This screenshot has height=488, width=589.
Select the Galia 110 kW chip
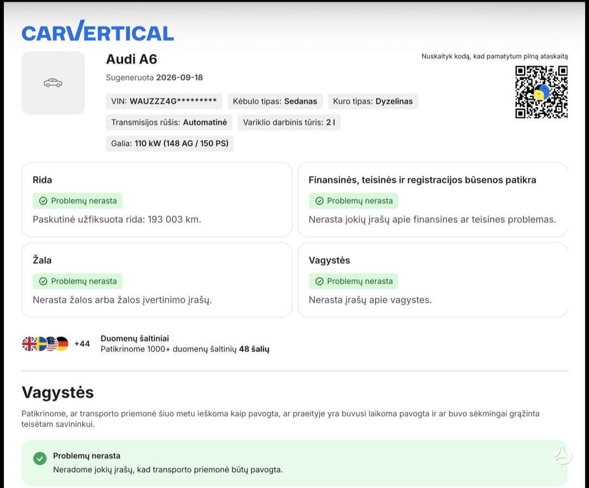169,143
